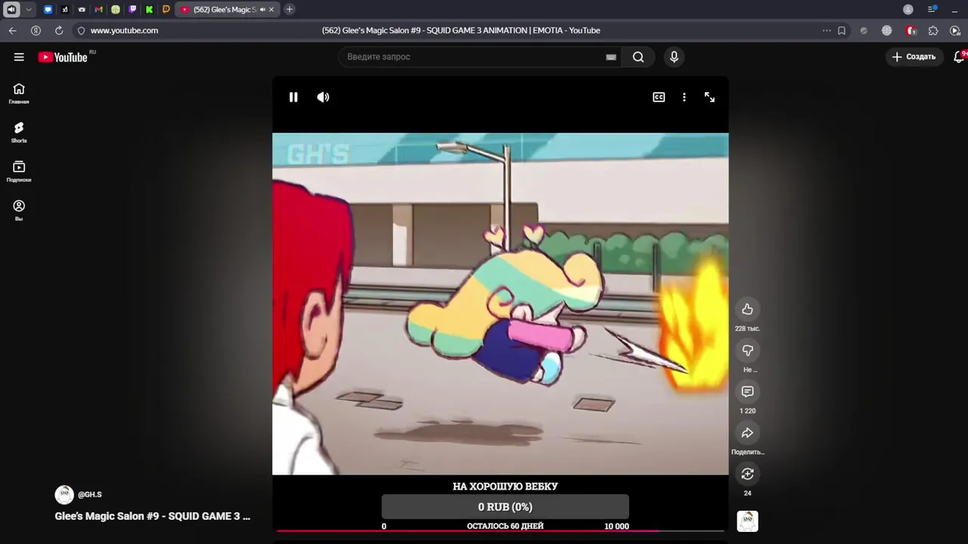Viewport: 968px width, 544px height.
Task: Click the 0 RUB (0%) donation progress bar
Action: coord(505,507)
